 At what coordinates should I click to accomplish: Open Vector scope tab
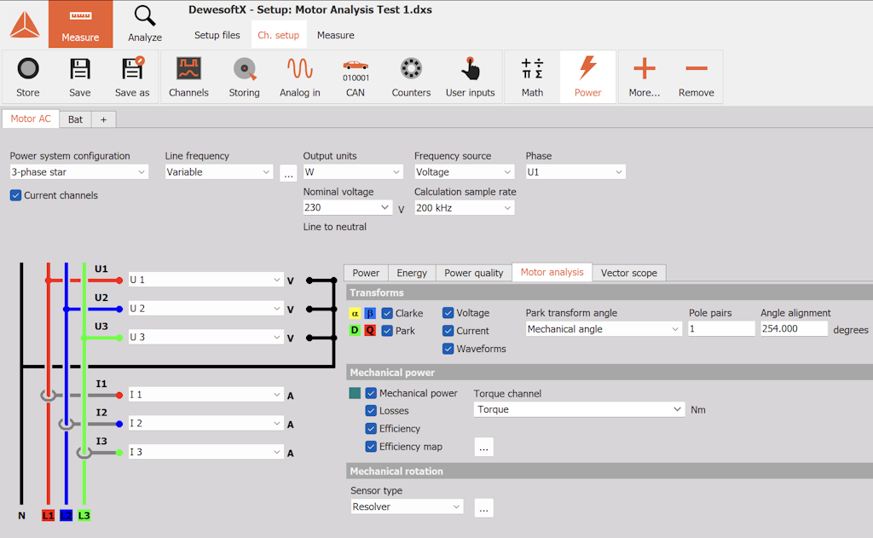(628, 273)
